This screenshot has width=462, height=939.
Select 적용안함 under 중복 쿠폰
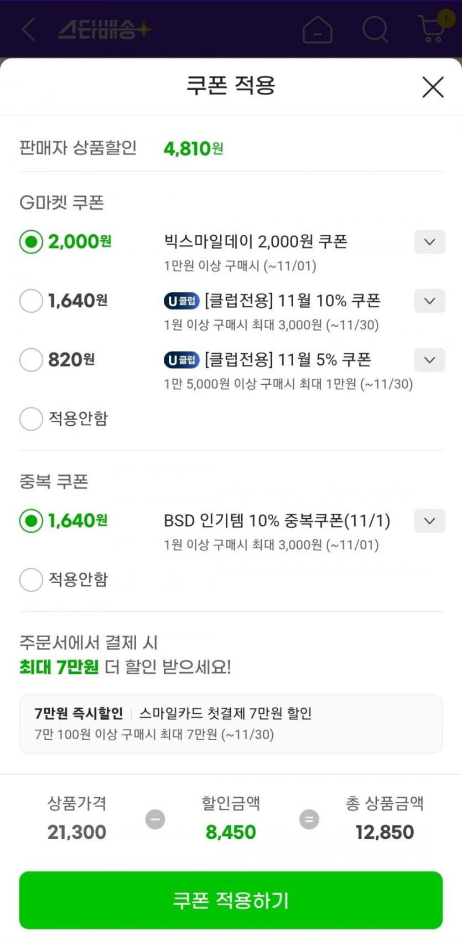(x=31, y=580)
